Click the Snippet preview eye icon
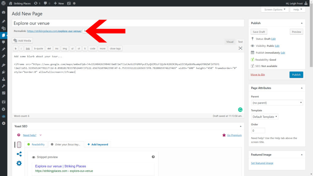Screen dimensions: 313x176 (34, 157)
